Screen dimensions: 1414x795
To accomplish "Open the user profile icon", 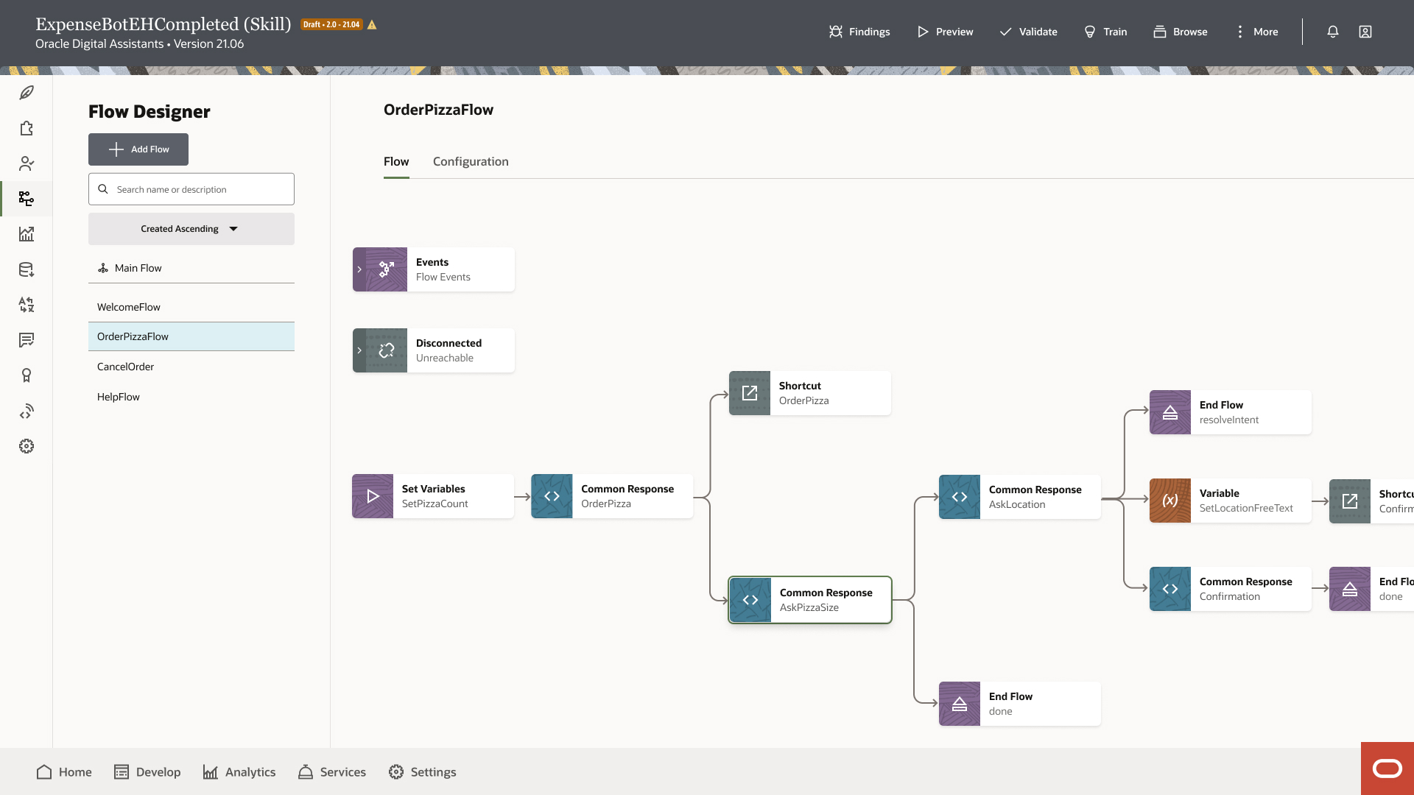I will pos(1365,32).
